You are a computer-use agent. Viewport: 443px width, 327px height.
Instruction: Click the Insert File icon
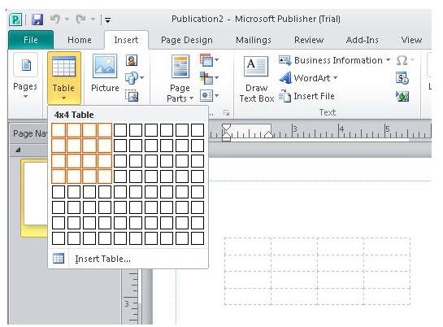(x=306, y=96)
